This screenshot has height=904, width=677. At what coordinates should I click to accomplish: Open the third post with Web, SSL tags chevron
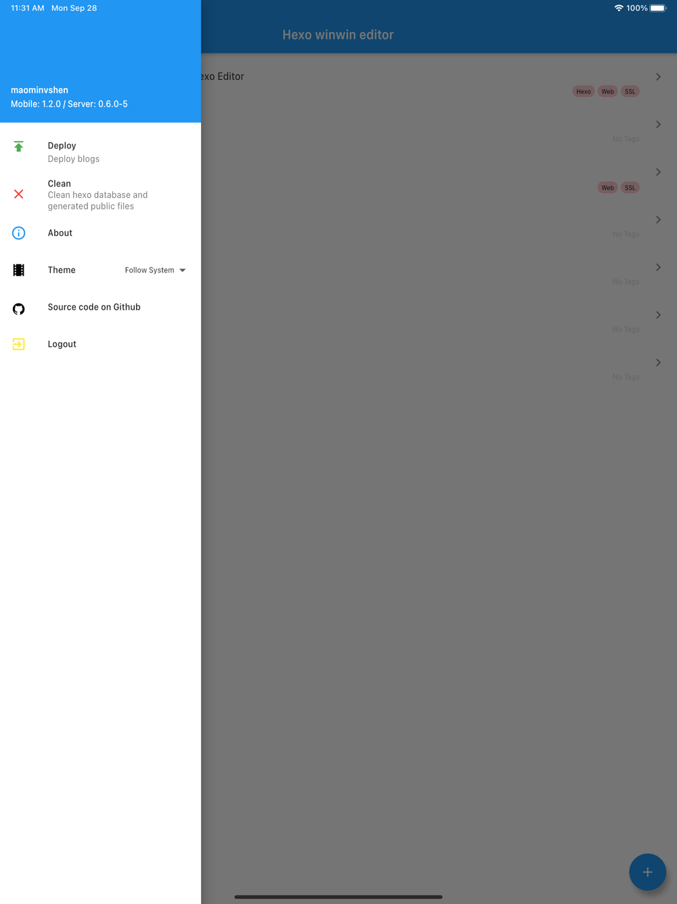click(658, 172)
